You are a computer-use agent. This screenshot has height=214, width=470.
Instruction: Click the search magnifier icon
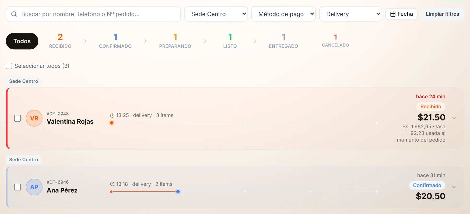pyautogui.click(x=14, y=14)
